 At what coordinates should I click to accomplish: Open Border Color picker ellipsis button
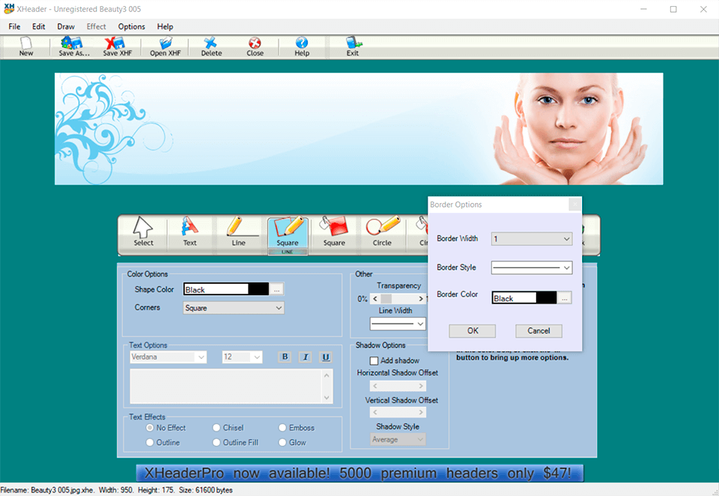(565, 298)
